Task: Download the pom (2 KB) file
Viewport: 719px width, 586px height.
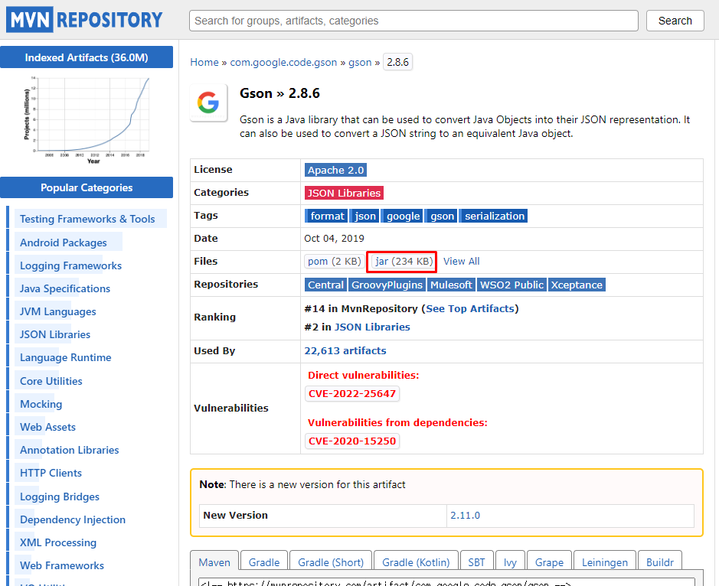Action: tap(335, 261)
